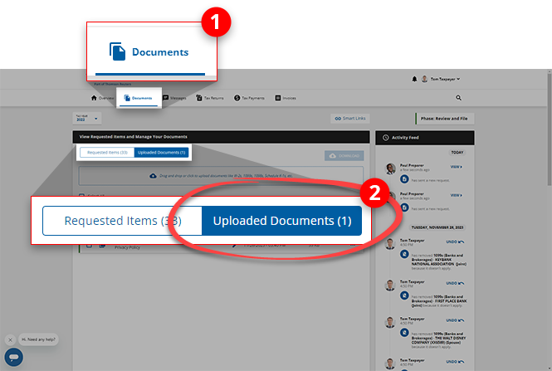
Task: Undo removal of KEYBANK NATIONAL ASSOCIATION 1099
Action: 455,242
